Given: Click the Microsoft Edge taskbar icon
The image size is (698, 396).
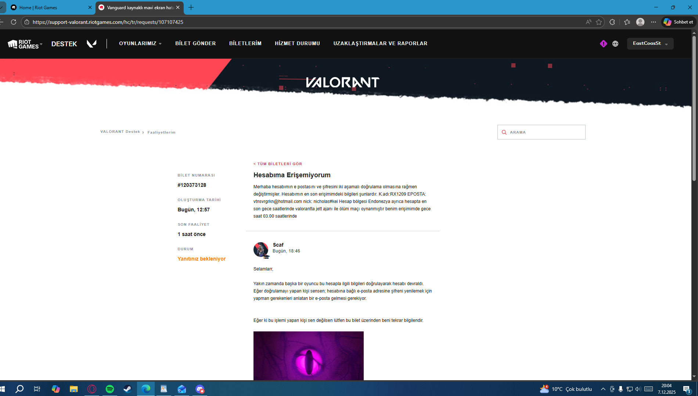Looking at the screenshot, I should [146, 389].
